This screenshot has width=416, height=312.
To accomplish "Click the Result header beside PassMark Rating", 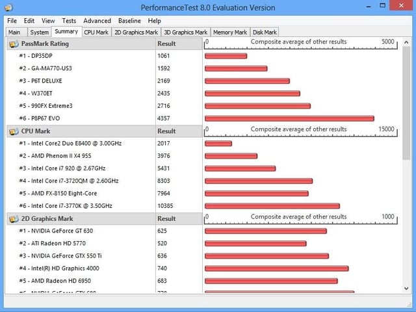I will click(179, 44).
